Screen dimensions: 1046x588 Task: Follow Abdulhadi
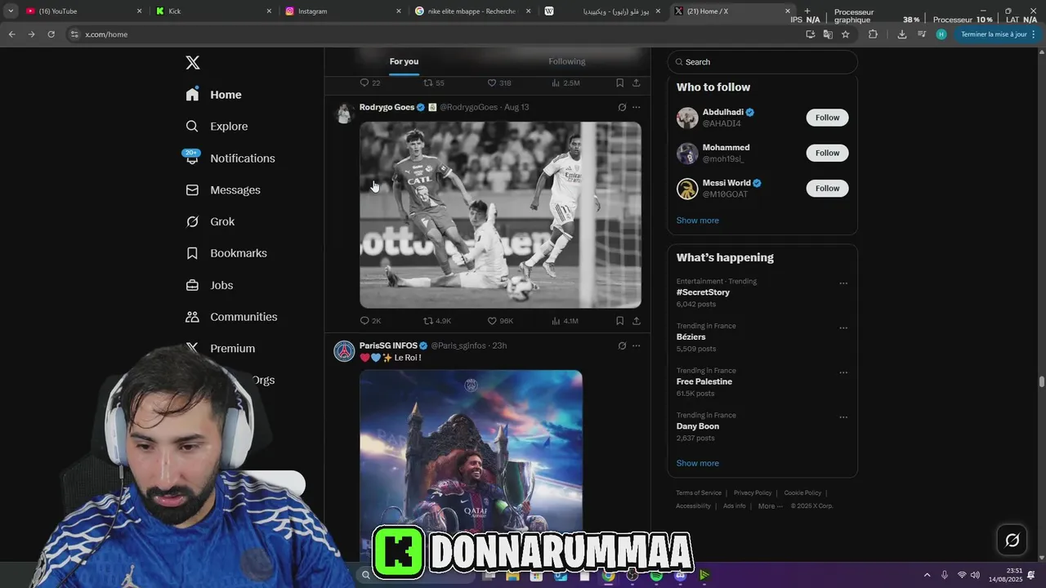827,118
